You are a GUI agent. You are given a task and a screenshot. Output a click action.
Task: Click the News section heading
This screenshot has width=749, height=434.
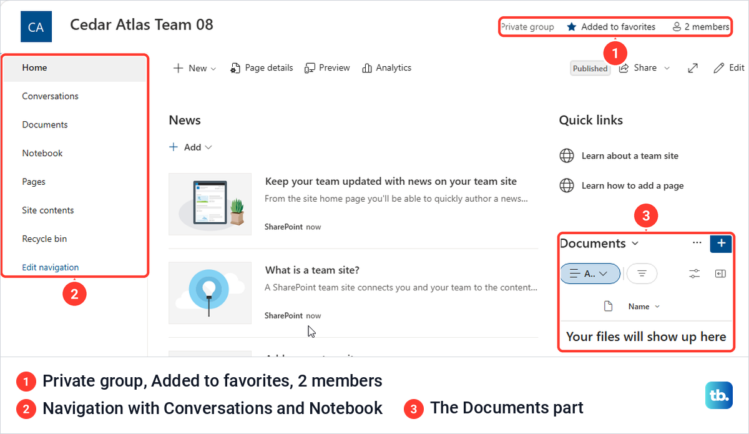tap(185, 121)
